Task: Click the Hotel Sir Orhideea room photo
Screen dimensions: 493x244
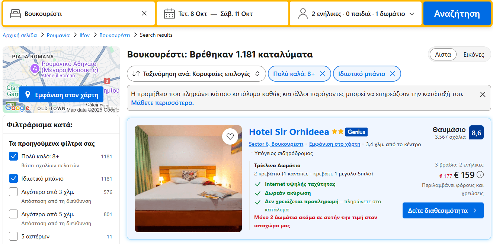Action: (x=188, y=179)
